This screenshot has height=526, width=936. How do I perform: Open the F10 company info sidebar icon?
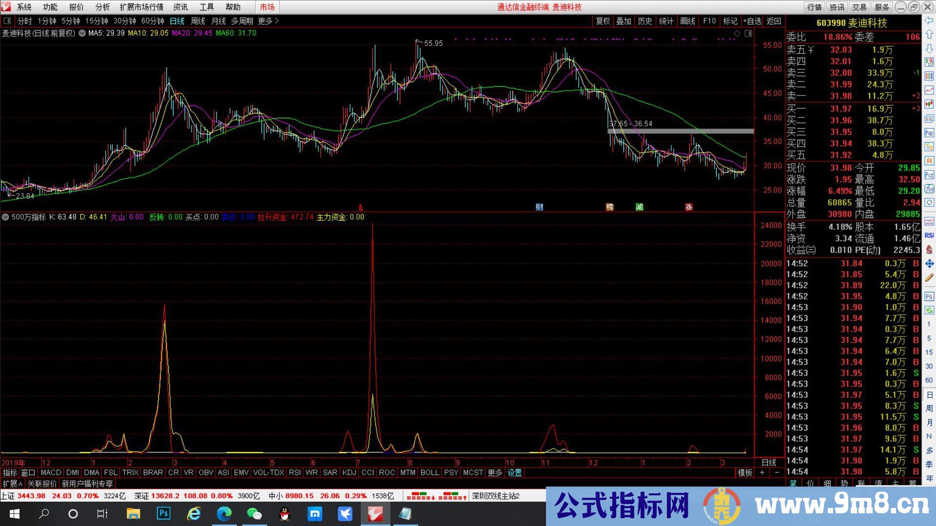(929, 133)
